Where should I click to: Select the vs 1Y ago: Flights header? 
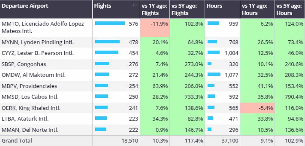pyautogui.click(x=154, y=9)
